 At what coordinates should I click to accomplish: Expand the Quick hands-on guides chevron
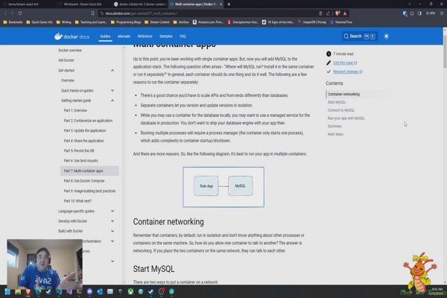(x=112, y=90)
